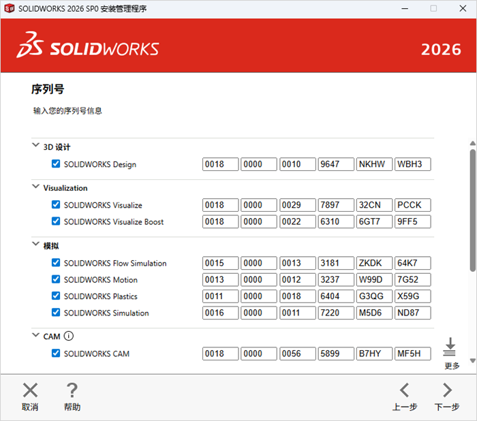Viewport: 477px width, 421px height.
Task: Uncheck SOLIDWORKS CAM checkbox
Action: 56,353
